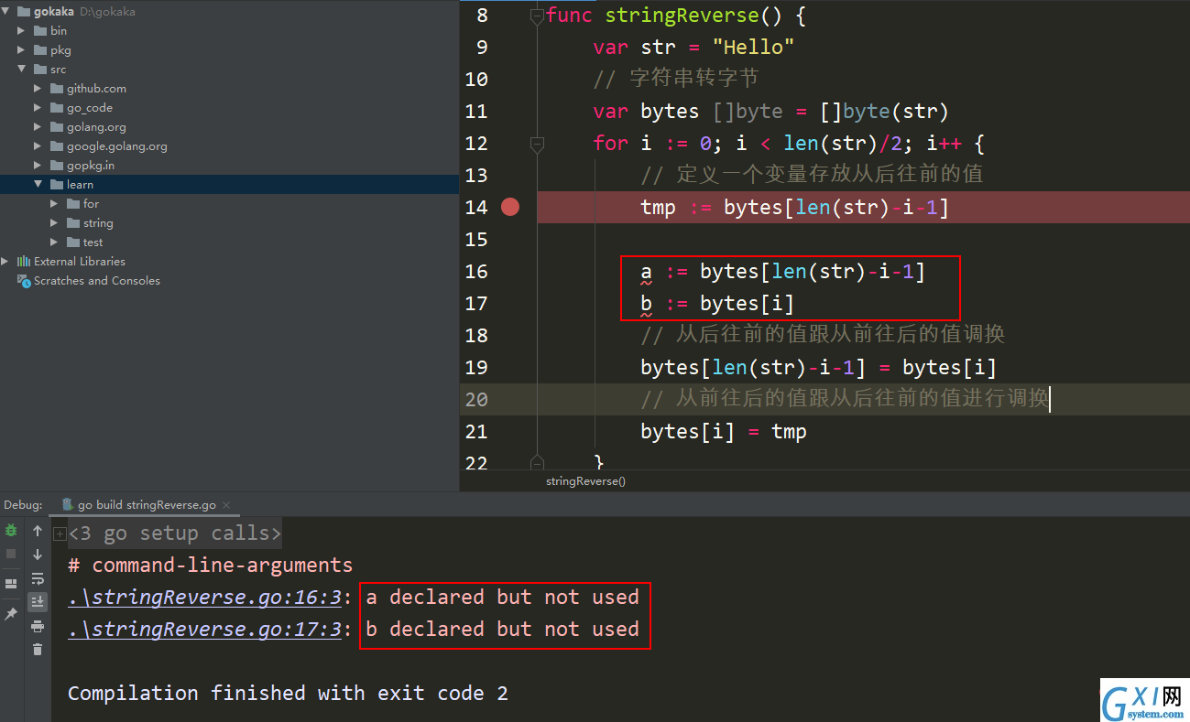
Task: Click '# command-line-arguments' console line
Action: (210, 566)
